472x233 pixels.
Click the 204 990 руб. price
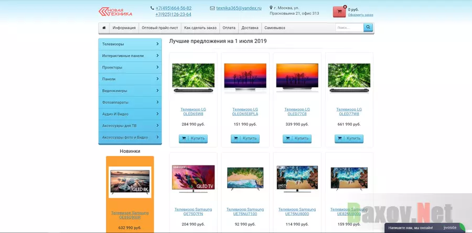click(193, 224)
